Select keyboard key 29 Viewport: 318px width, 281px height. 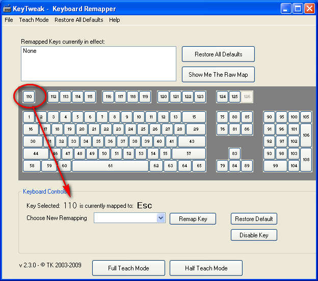(x=196, y=129)
